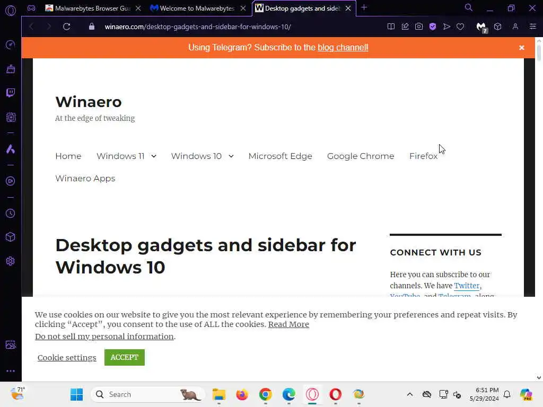Open the Windows Start button
The height and width of the screenshot is (407, 543).
point(76,394)
